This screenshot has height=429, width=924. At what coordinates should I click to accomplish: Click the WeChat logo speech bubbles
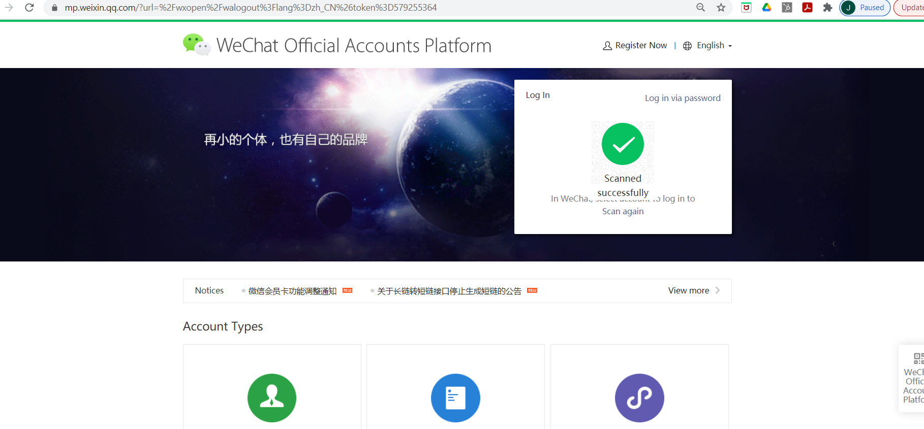pyautogui.click(x=197, y=45)
